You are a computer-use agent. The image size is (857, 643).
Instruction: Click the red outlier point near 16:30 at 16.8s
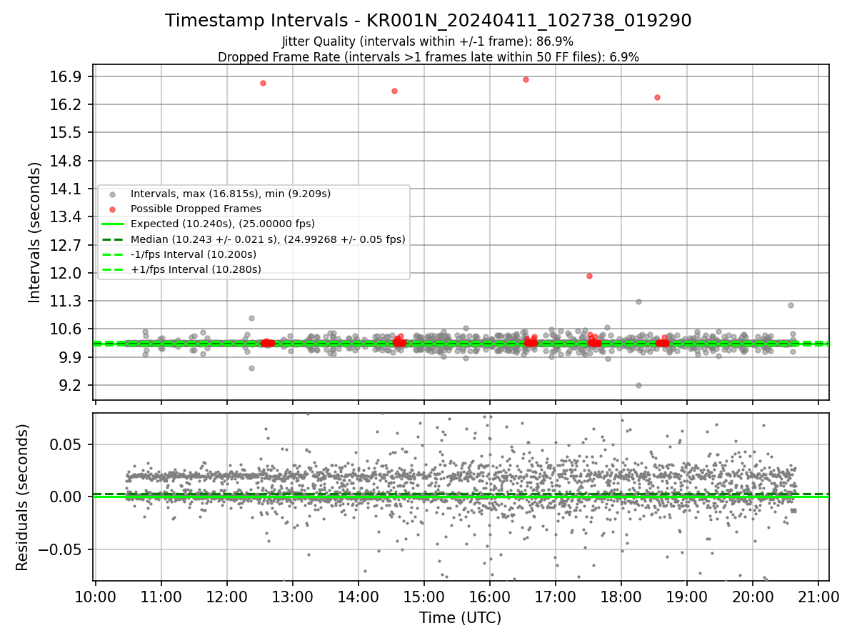click(526, 79)
